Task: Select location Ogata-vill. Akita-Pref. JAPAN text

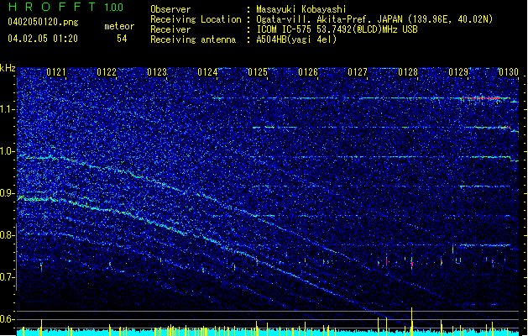Action: click(374, 19)
